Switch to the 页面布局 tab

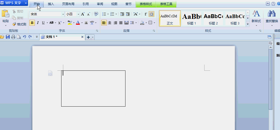[68, 4]
